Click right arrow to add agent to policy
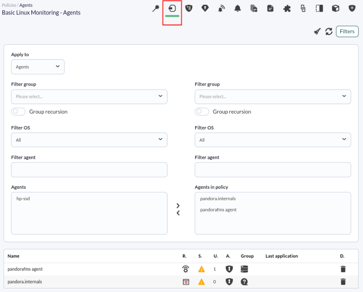 (178, 206)
